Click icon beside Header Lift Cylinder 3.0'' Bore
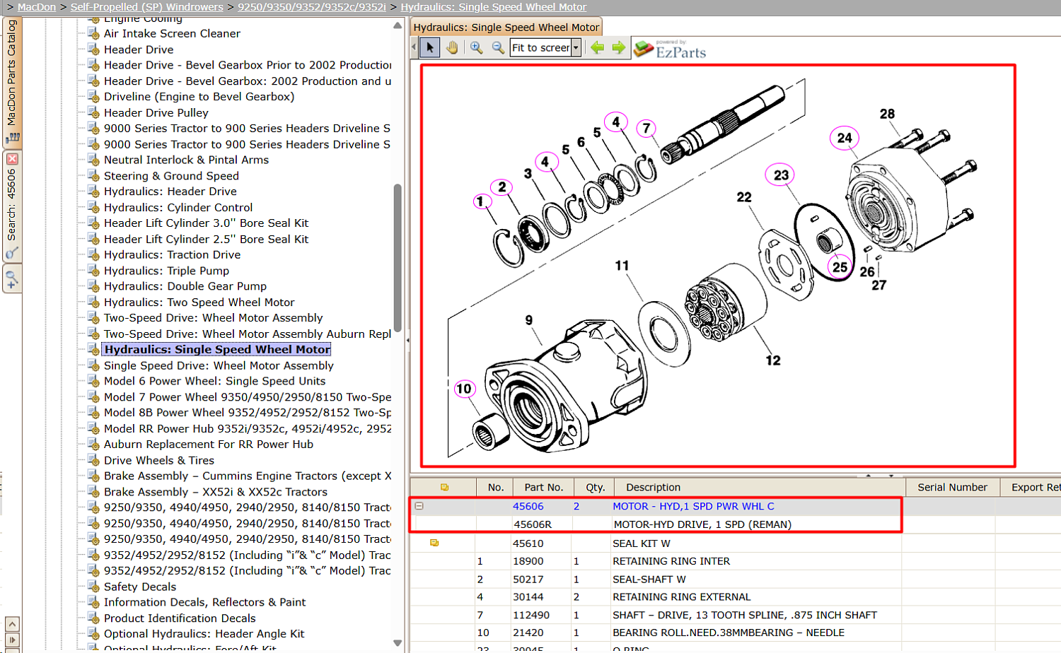 click(x=93, y=223)
